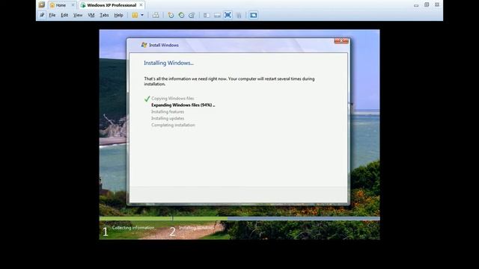
Task: Close the Home tab
Action: pyautogui.click(x=73, y=5)
